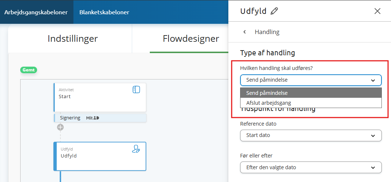Click the MitID logo on Signering row
Screen dimensions: 391x182
(x=93, y=118)
